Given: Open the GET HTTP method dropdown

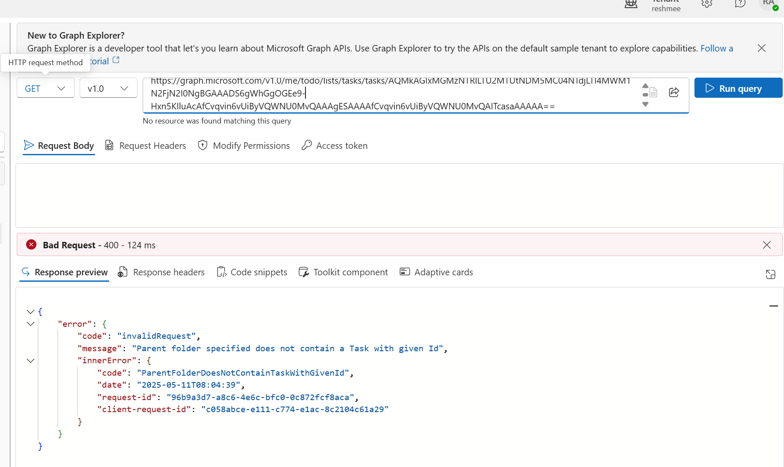Looking at the screenshot, I should [x=45, y=88].
